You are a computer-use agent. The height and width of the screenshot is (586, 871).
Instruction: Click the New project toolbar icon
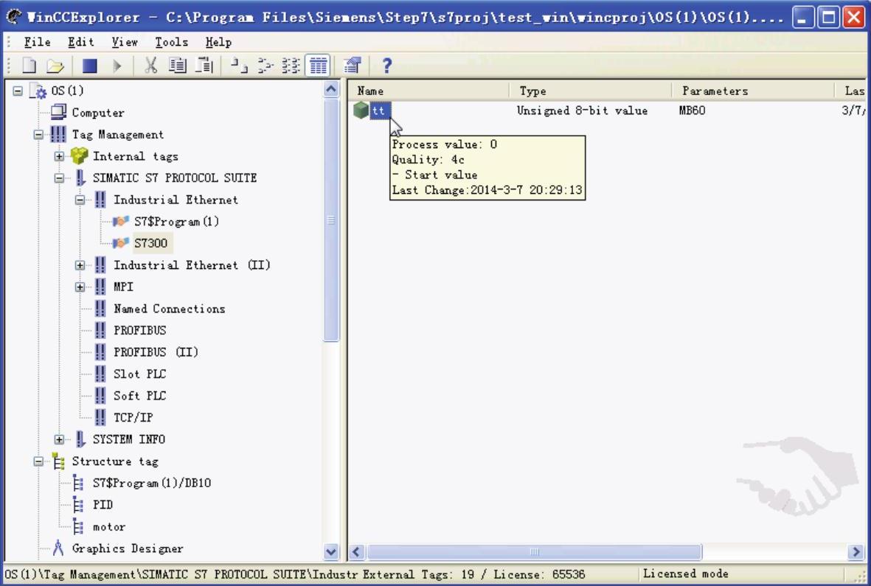coord(30,67)
